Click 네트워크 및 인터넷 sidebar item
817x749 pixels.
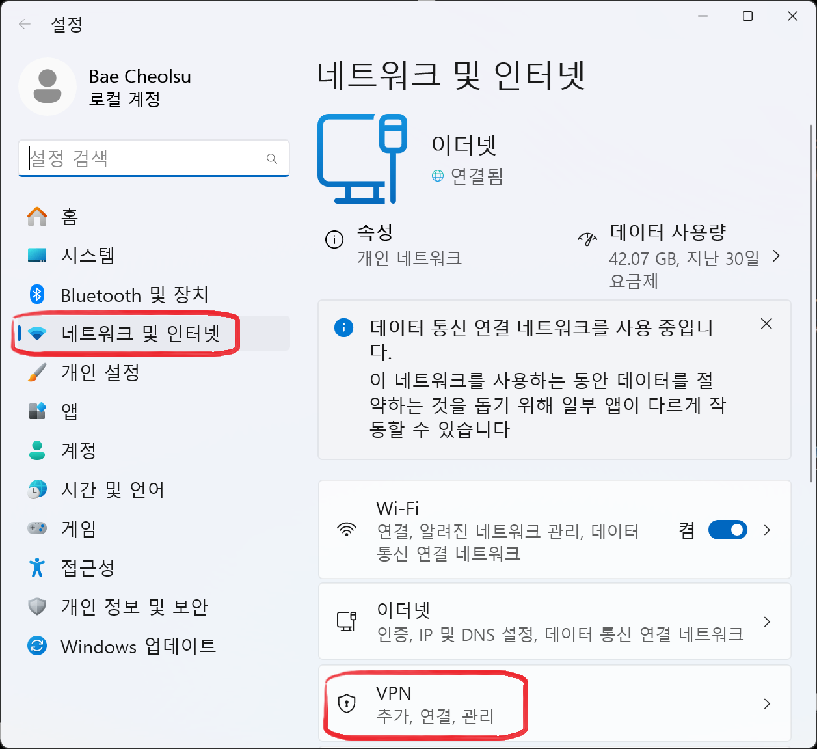[154, 333]
